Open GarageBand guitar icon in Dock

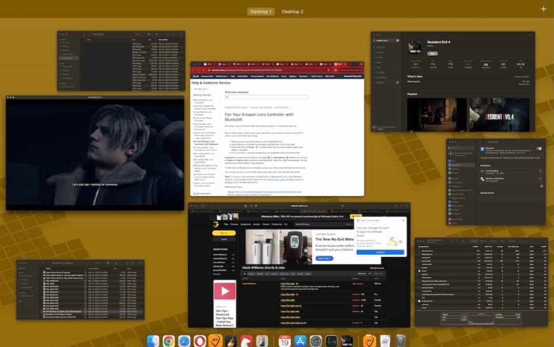pyautogui.click(x=231, y=341)
